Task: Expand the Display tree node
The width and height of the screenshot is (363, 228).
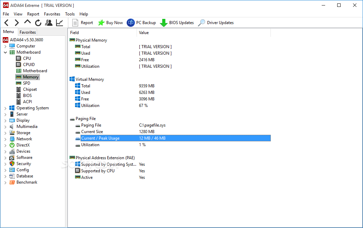Action: (x=5, y=121)
